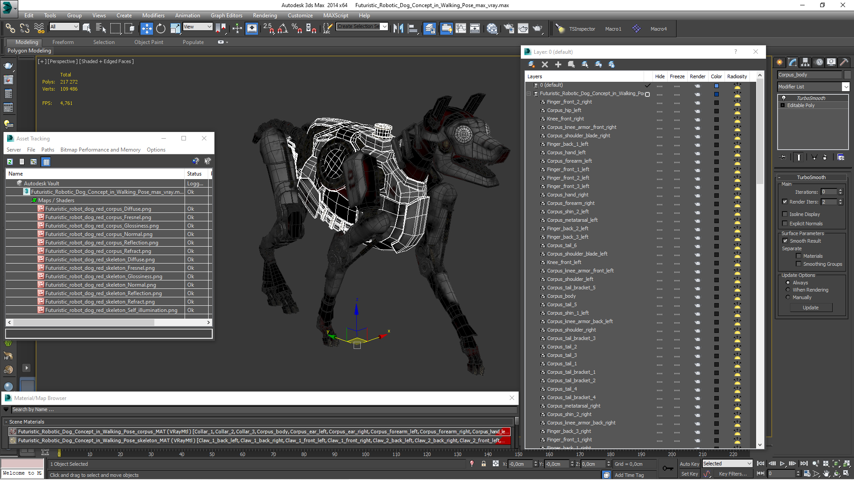This screenshot has width=854, height=480.
Task: Switch to Object Paint ribbon tab
Action: point(149,42)
